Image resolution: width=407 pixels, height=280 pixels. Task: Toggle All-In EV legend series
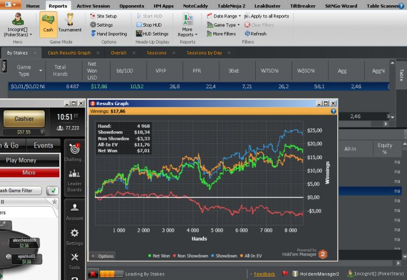[x=251, y=256]
